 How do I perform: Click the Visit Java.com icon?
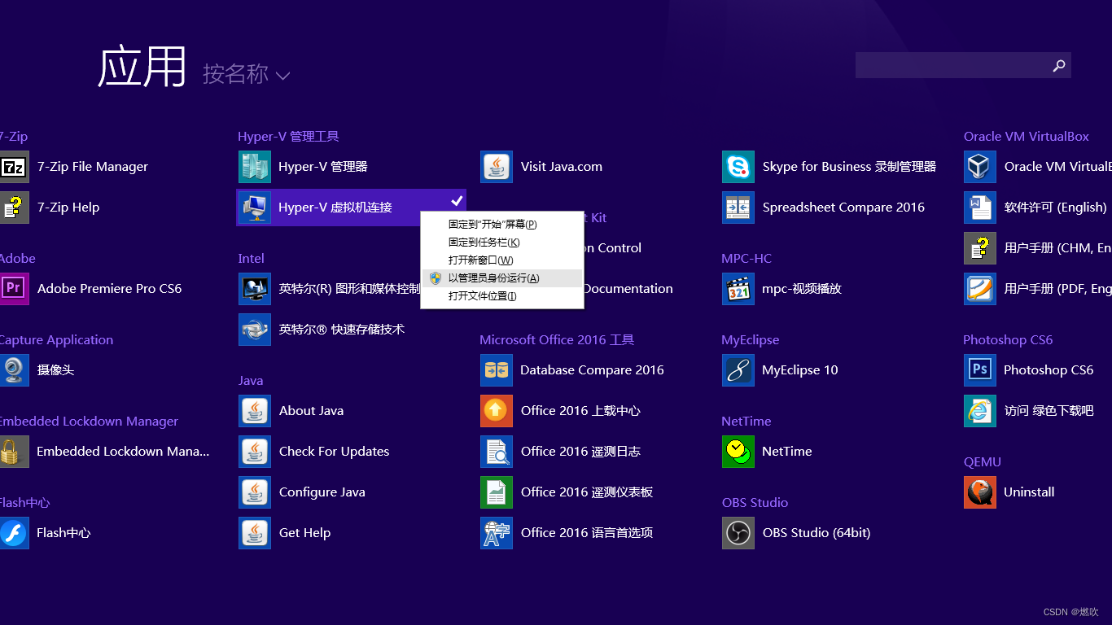tap(497, 167)
